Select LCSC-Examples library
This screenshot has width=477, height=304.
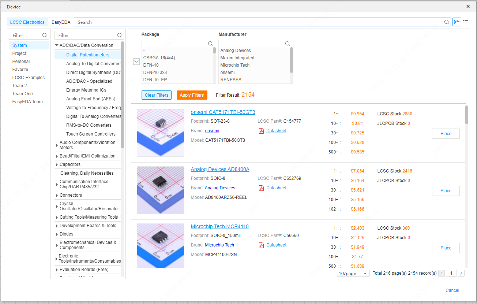pos(29,78)
